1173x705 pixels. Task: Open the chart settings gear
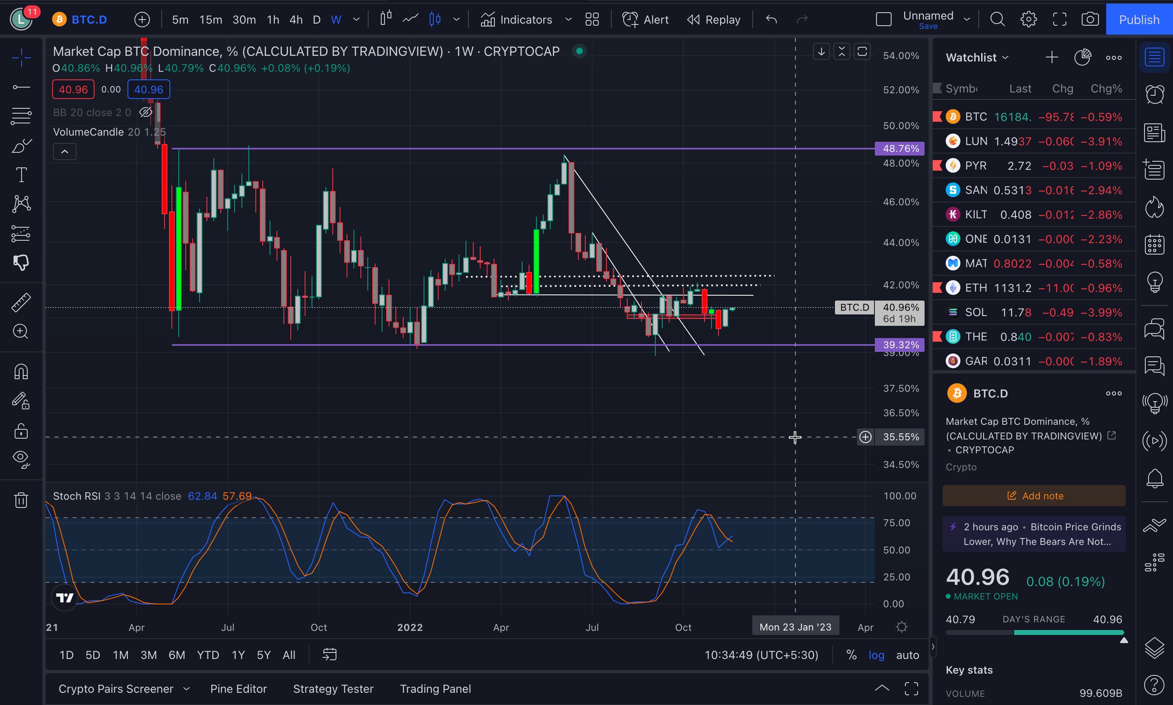pyautogui.click(x=1028, y=20)
